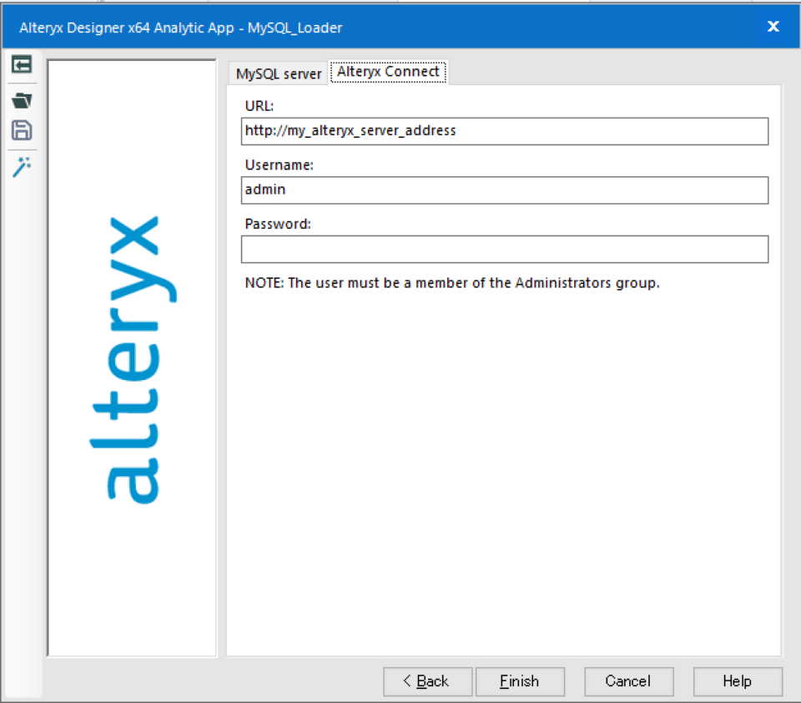801x703 pixels.
Task: Click the "Username:" label
Action: pos(279,164)
